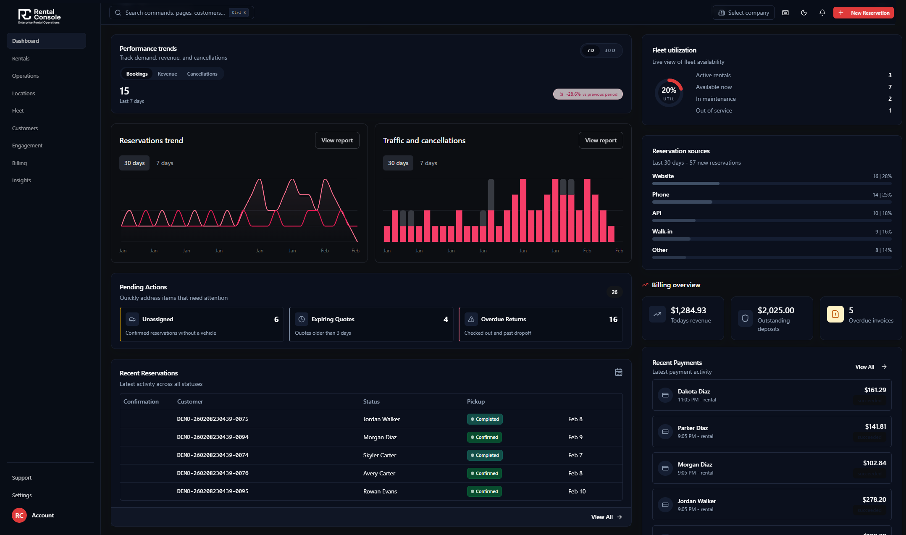Select the Unassigned car icon in Pending Actions

(x=132, y=319)
